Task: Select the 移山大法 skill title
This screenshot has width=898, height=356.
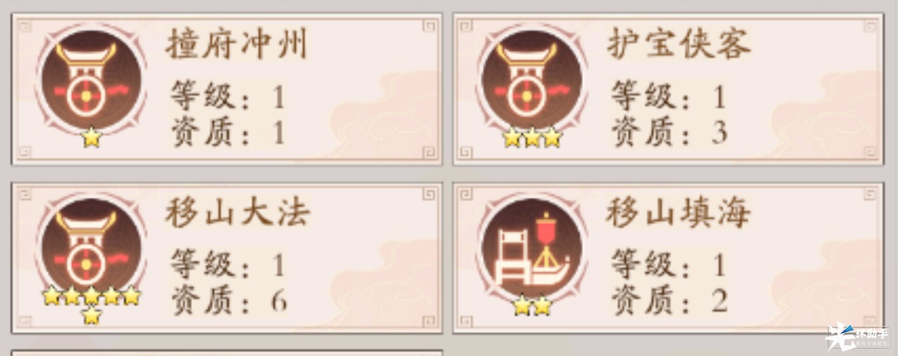Action: click(237, 213)
